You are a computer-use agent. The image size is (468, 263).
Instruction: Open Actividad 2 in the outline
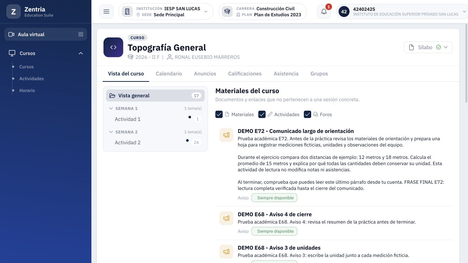click(x=128, y=142)
